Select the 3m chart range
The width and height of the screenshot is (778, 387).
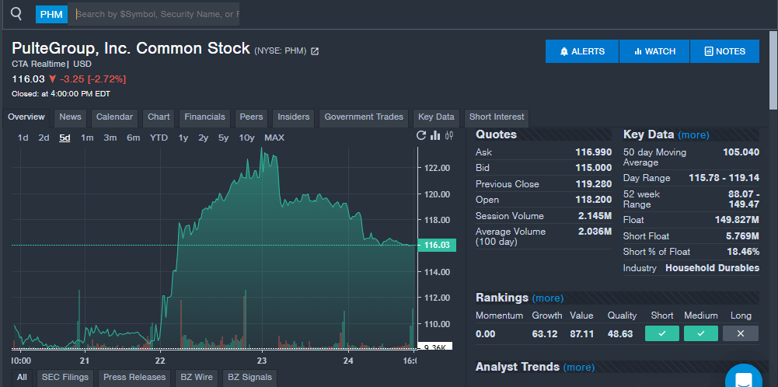[x=110, y=138]
